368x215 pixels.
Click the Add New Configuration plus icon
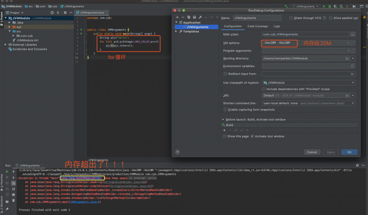point(177,17)
